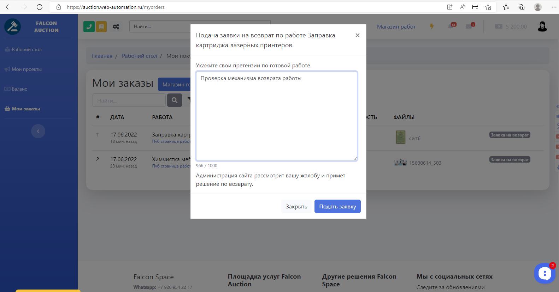559x292 pixels.
Task: Go to 'Баланс' in the sidebar
Action: [x=19, y=89]
